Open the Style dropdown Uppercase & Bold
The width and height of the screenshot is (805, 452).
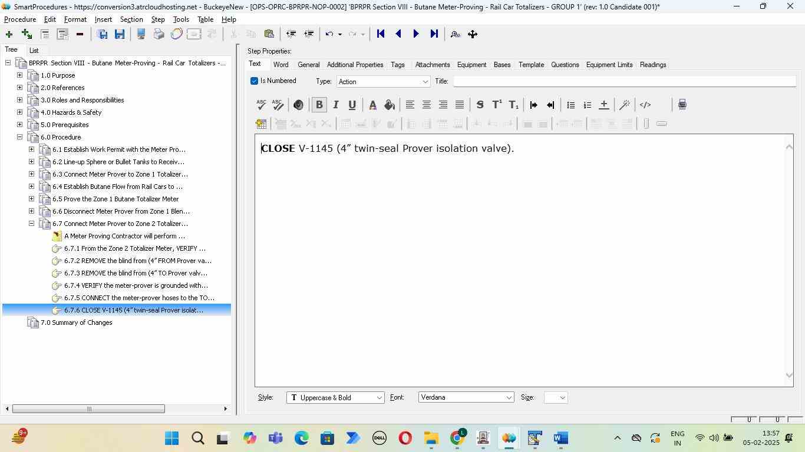pyautogui.click(x=335, y=398)
